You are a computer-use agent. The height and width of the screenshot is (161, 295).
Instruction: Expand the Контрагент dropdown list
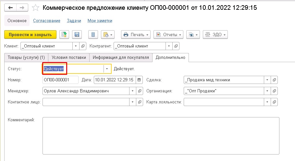(x=169, y=46)
